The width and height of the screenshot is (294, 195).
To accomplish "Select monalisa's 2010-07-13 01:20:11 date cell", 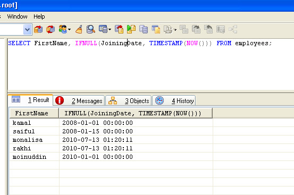I will tap(136, 140).
